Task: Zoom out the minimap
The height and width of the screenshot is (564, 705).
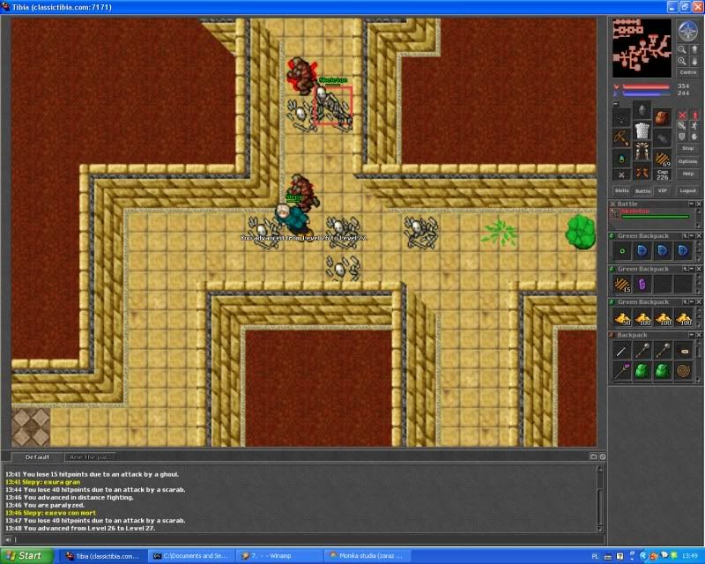Action: 682,50
